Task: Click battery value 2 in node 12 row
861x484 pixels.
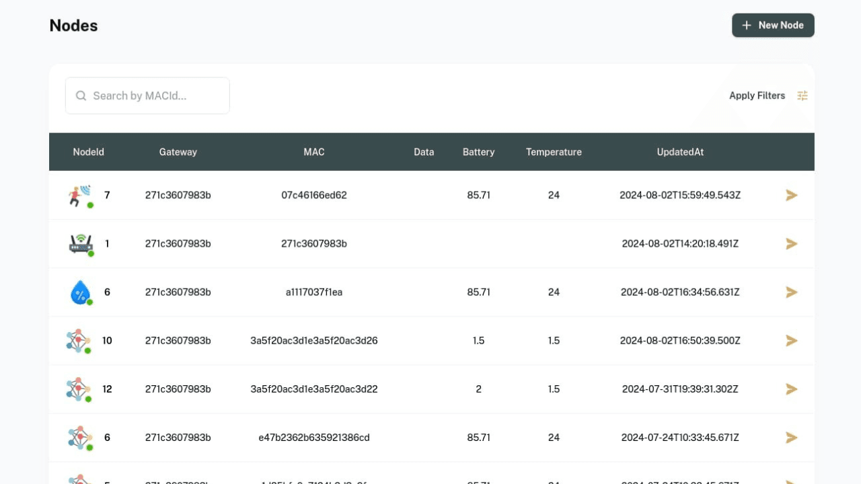Action: 479,389
